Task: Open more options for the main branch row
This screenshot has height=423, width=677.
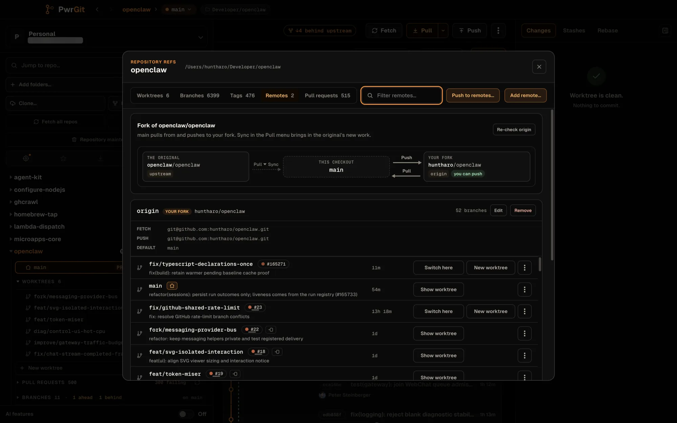Action: (x=524, y=289)
